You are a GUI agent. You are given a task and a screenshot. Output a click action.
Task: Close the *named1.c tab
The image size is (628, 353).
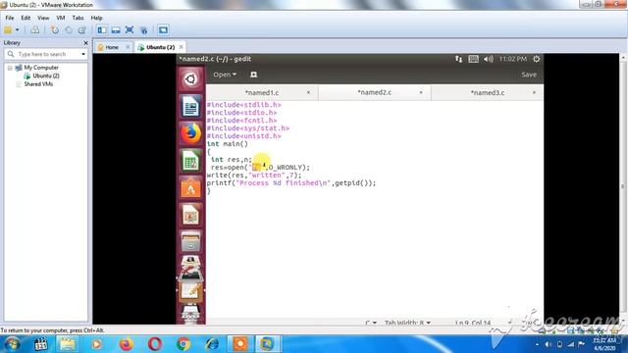point(308,92)
